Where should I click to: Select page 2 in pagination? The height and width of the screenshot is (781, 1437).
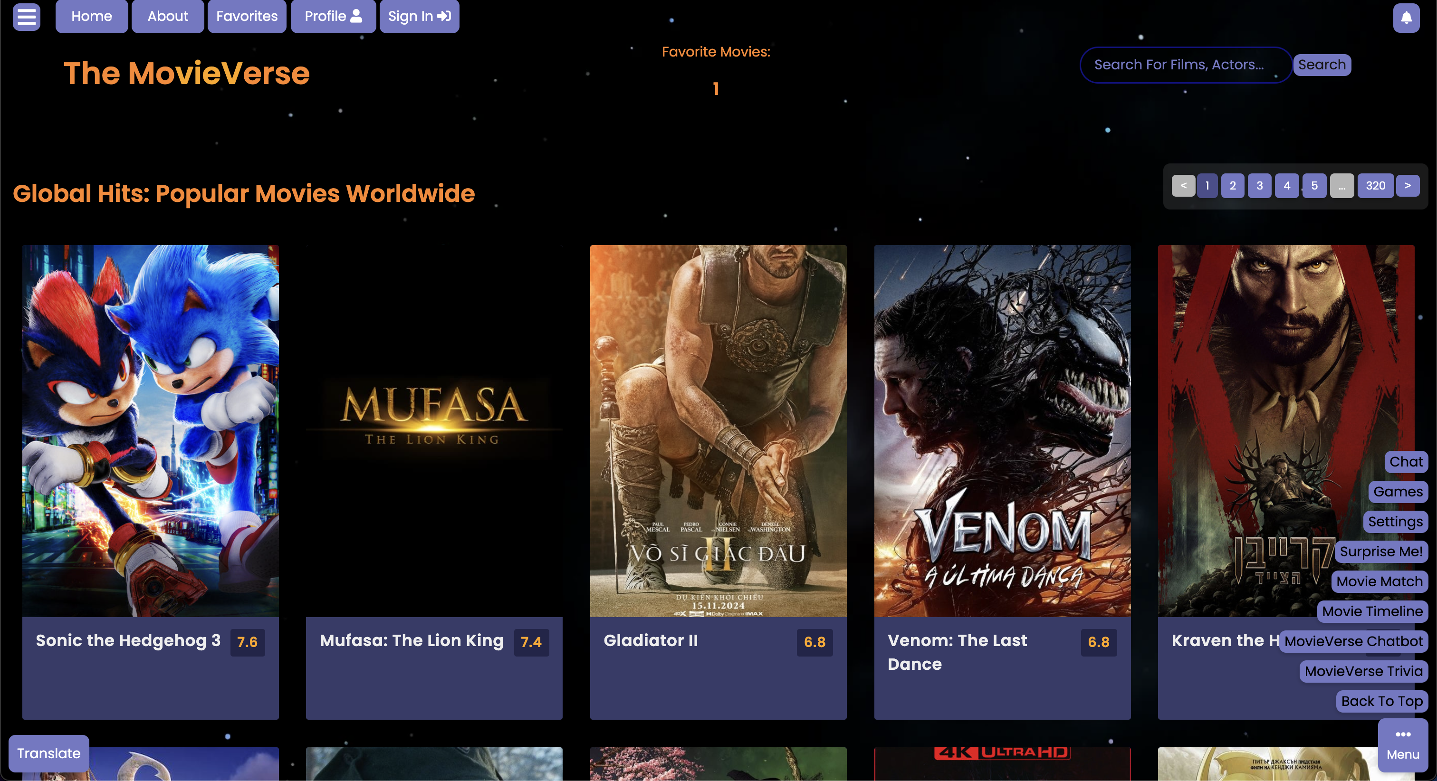click(x=1233, y=186)
